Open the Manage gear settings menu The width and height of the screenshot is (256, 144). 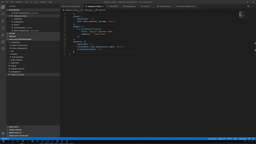(x=3, y=133)
